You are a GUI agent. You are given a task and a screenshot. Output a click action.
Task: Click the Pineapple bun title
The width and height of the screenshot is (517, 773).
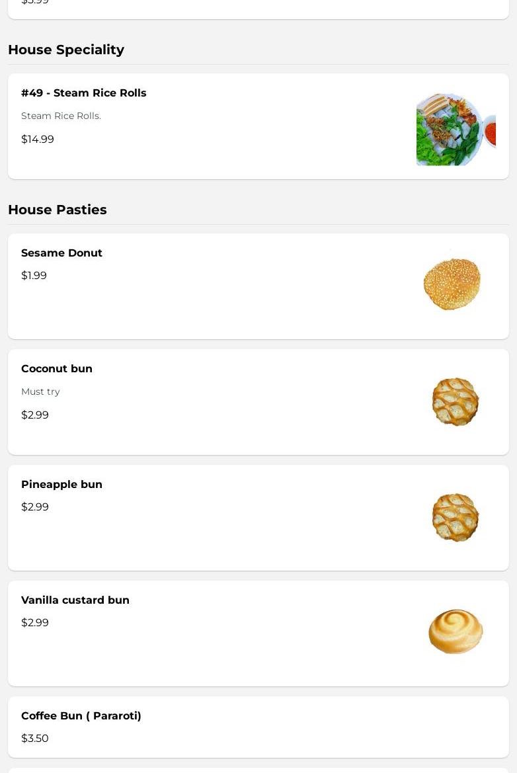(61, 484)
